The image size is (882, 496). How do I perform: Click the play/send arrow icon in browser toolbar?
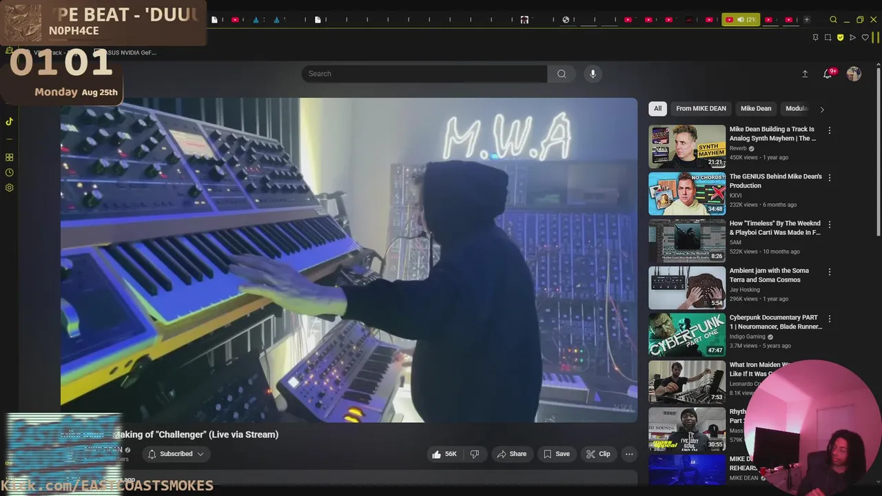point(852,37)
